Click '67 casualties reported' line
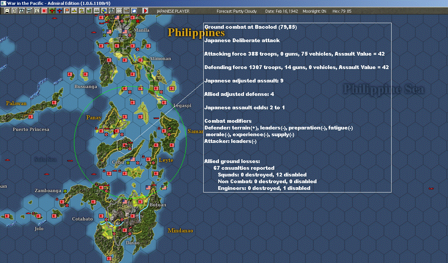The image size is (448, 263). pyautogui.click(x=244, y=168)
